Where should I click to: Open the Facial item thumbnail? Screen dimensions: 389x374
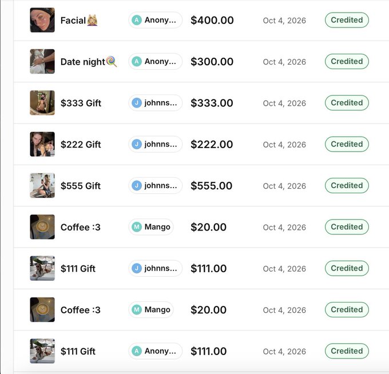point(42,20)
